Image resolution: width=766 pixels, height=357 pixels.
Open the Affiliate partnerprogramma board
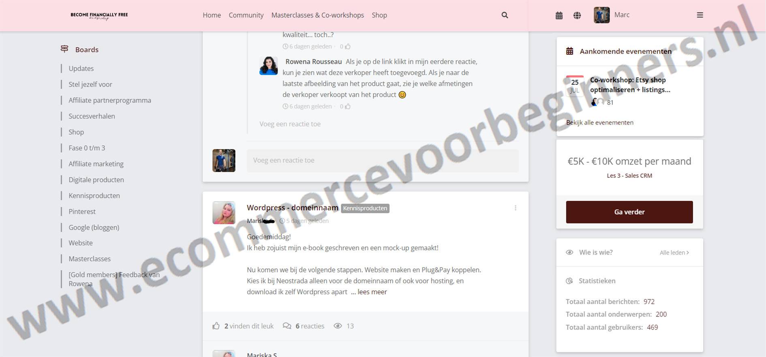tap(109, 100)
